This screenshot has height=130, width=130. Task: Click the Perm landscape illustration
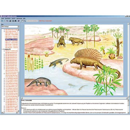click(x=74, y=60)
